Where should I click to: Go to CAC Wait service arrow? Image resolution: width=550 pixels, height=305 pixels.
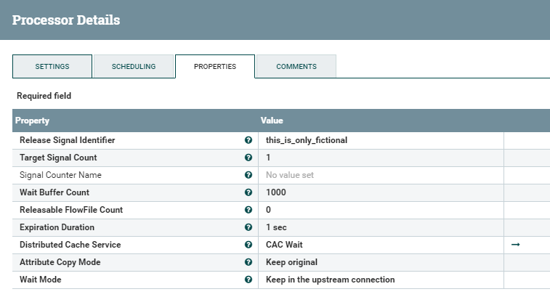[515, 245]
